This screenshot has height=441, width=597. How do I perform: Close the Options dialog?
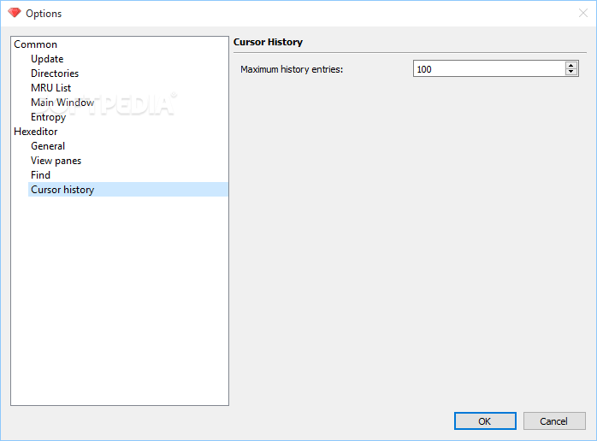point(583,14)
